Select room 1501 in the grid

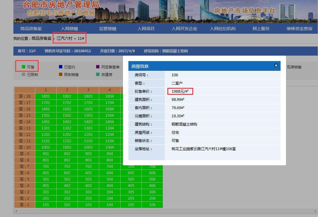click(46, 115)
